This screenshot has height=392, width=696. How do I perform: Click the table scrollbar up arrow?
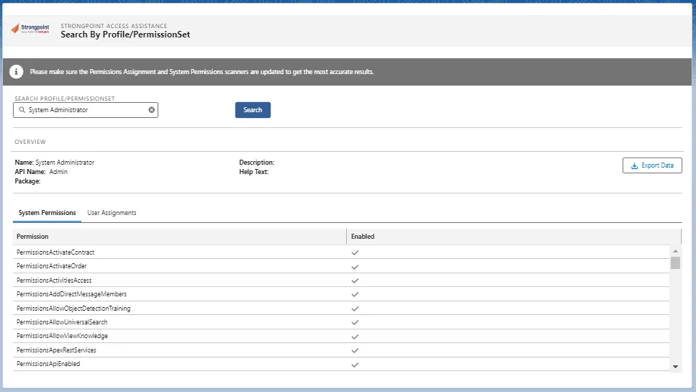tap(675, 251)
